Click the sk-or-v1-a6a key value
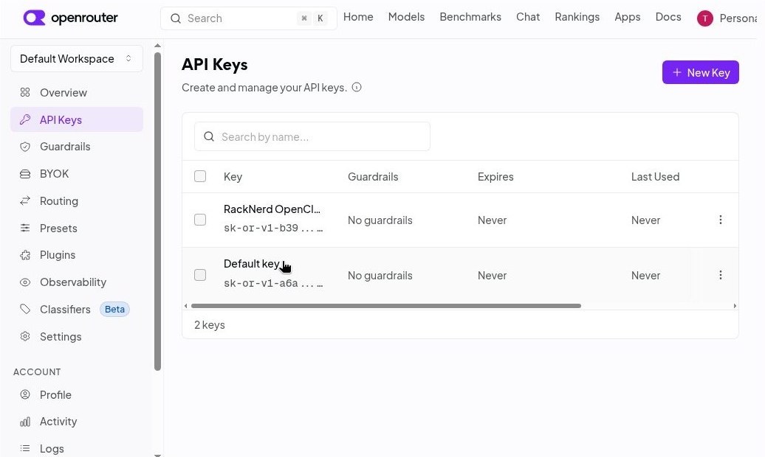This screenshot has height=457, width=765. pos(273,283)
